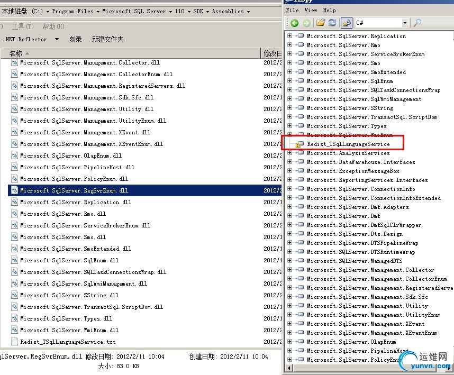Select Microsoft.SqlServer.WmiEnum.dll file
This screenshot has height=375, width=454.
click(69, 330)
